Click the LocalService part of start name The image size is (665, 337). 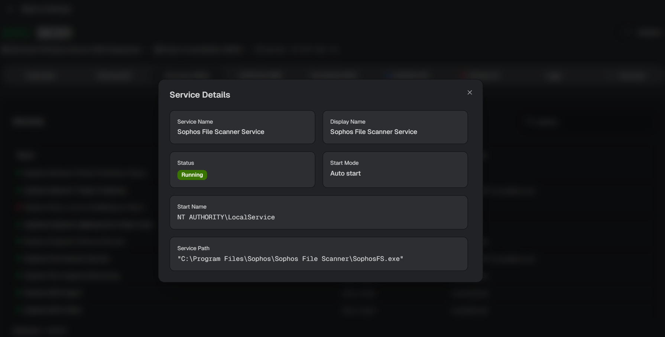click(x=252, y=217)
